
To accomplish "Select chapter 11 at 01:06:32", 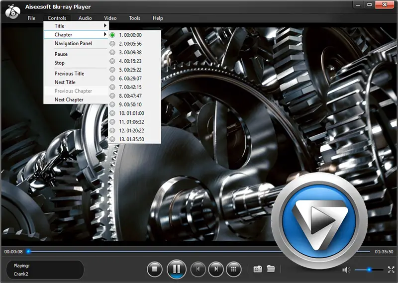I will coord(134,122).
